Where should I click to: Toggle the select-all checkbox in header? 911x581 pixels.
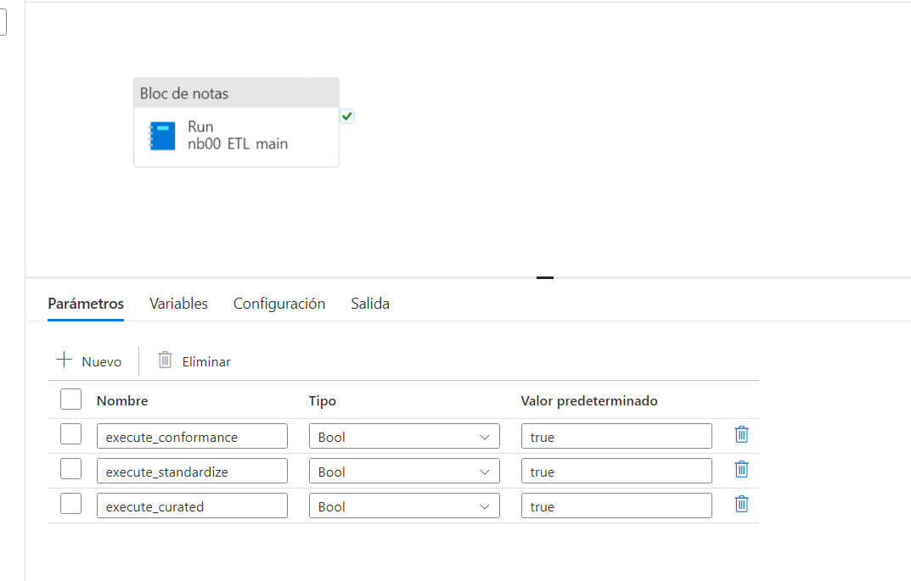pos(71,399)
